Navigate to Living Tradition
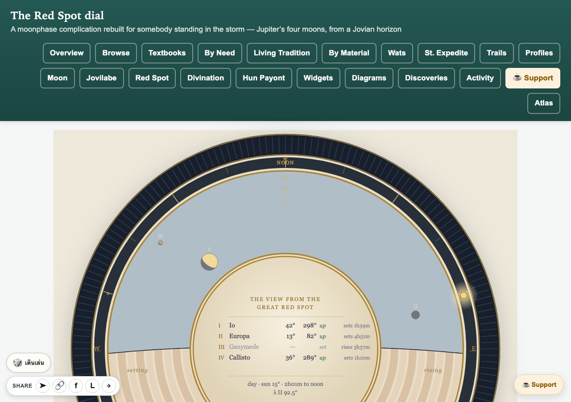Viewport: 571px width, 402px height. 282,53
